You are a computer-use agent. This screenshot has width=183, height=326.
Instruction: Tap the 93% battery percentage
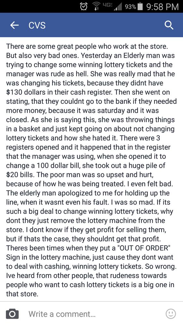(x=131, y=7)
